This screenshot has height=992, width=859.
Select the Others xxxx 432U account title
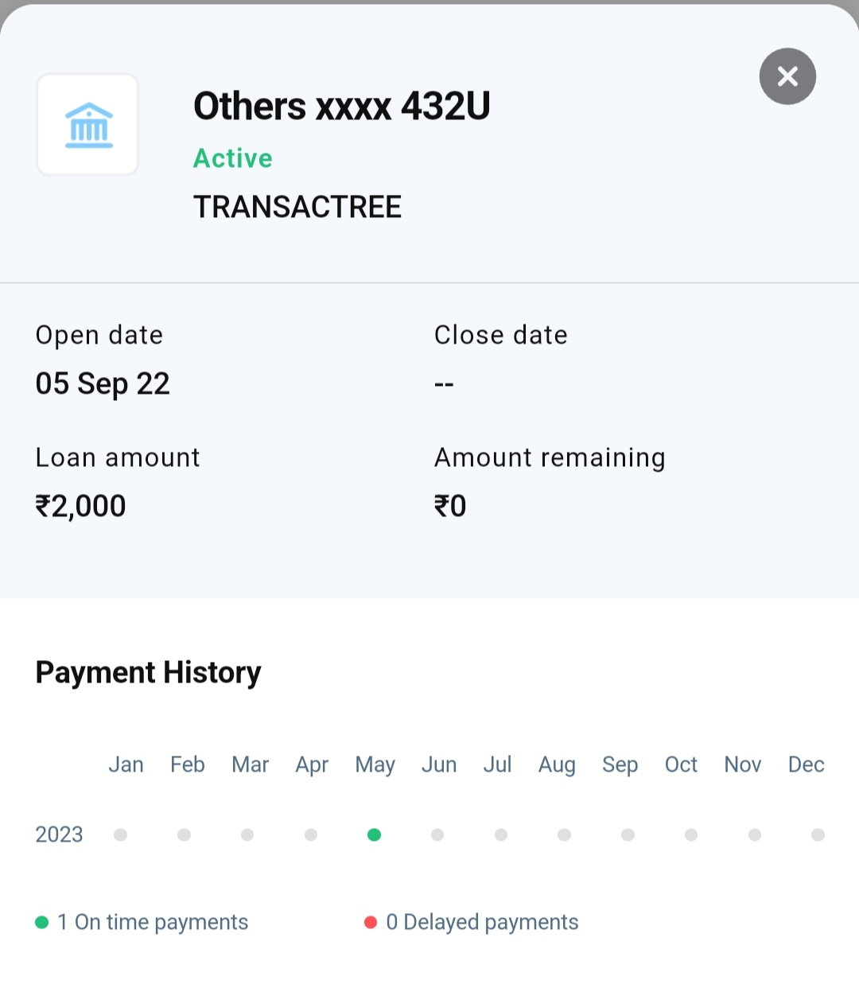[342, 107]
